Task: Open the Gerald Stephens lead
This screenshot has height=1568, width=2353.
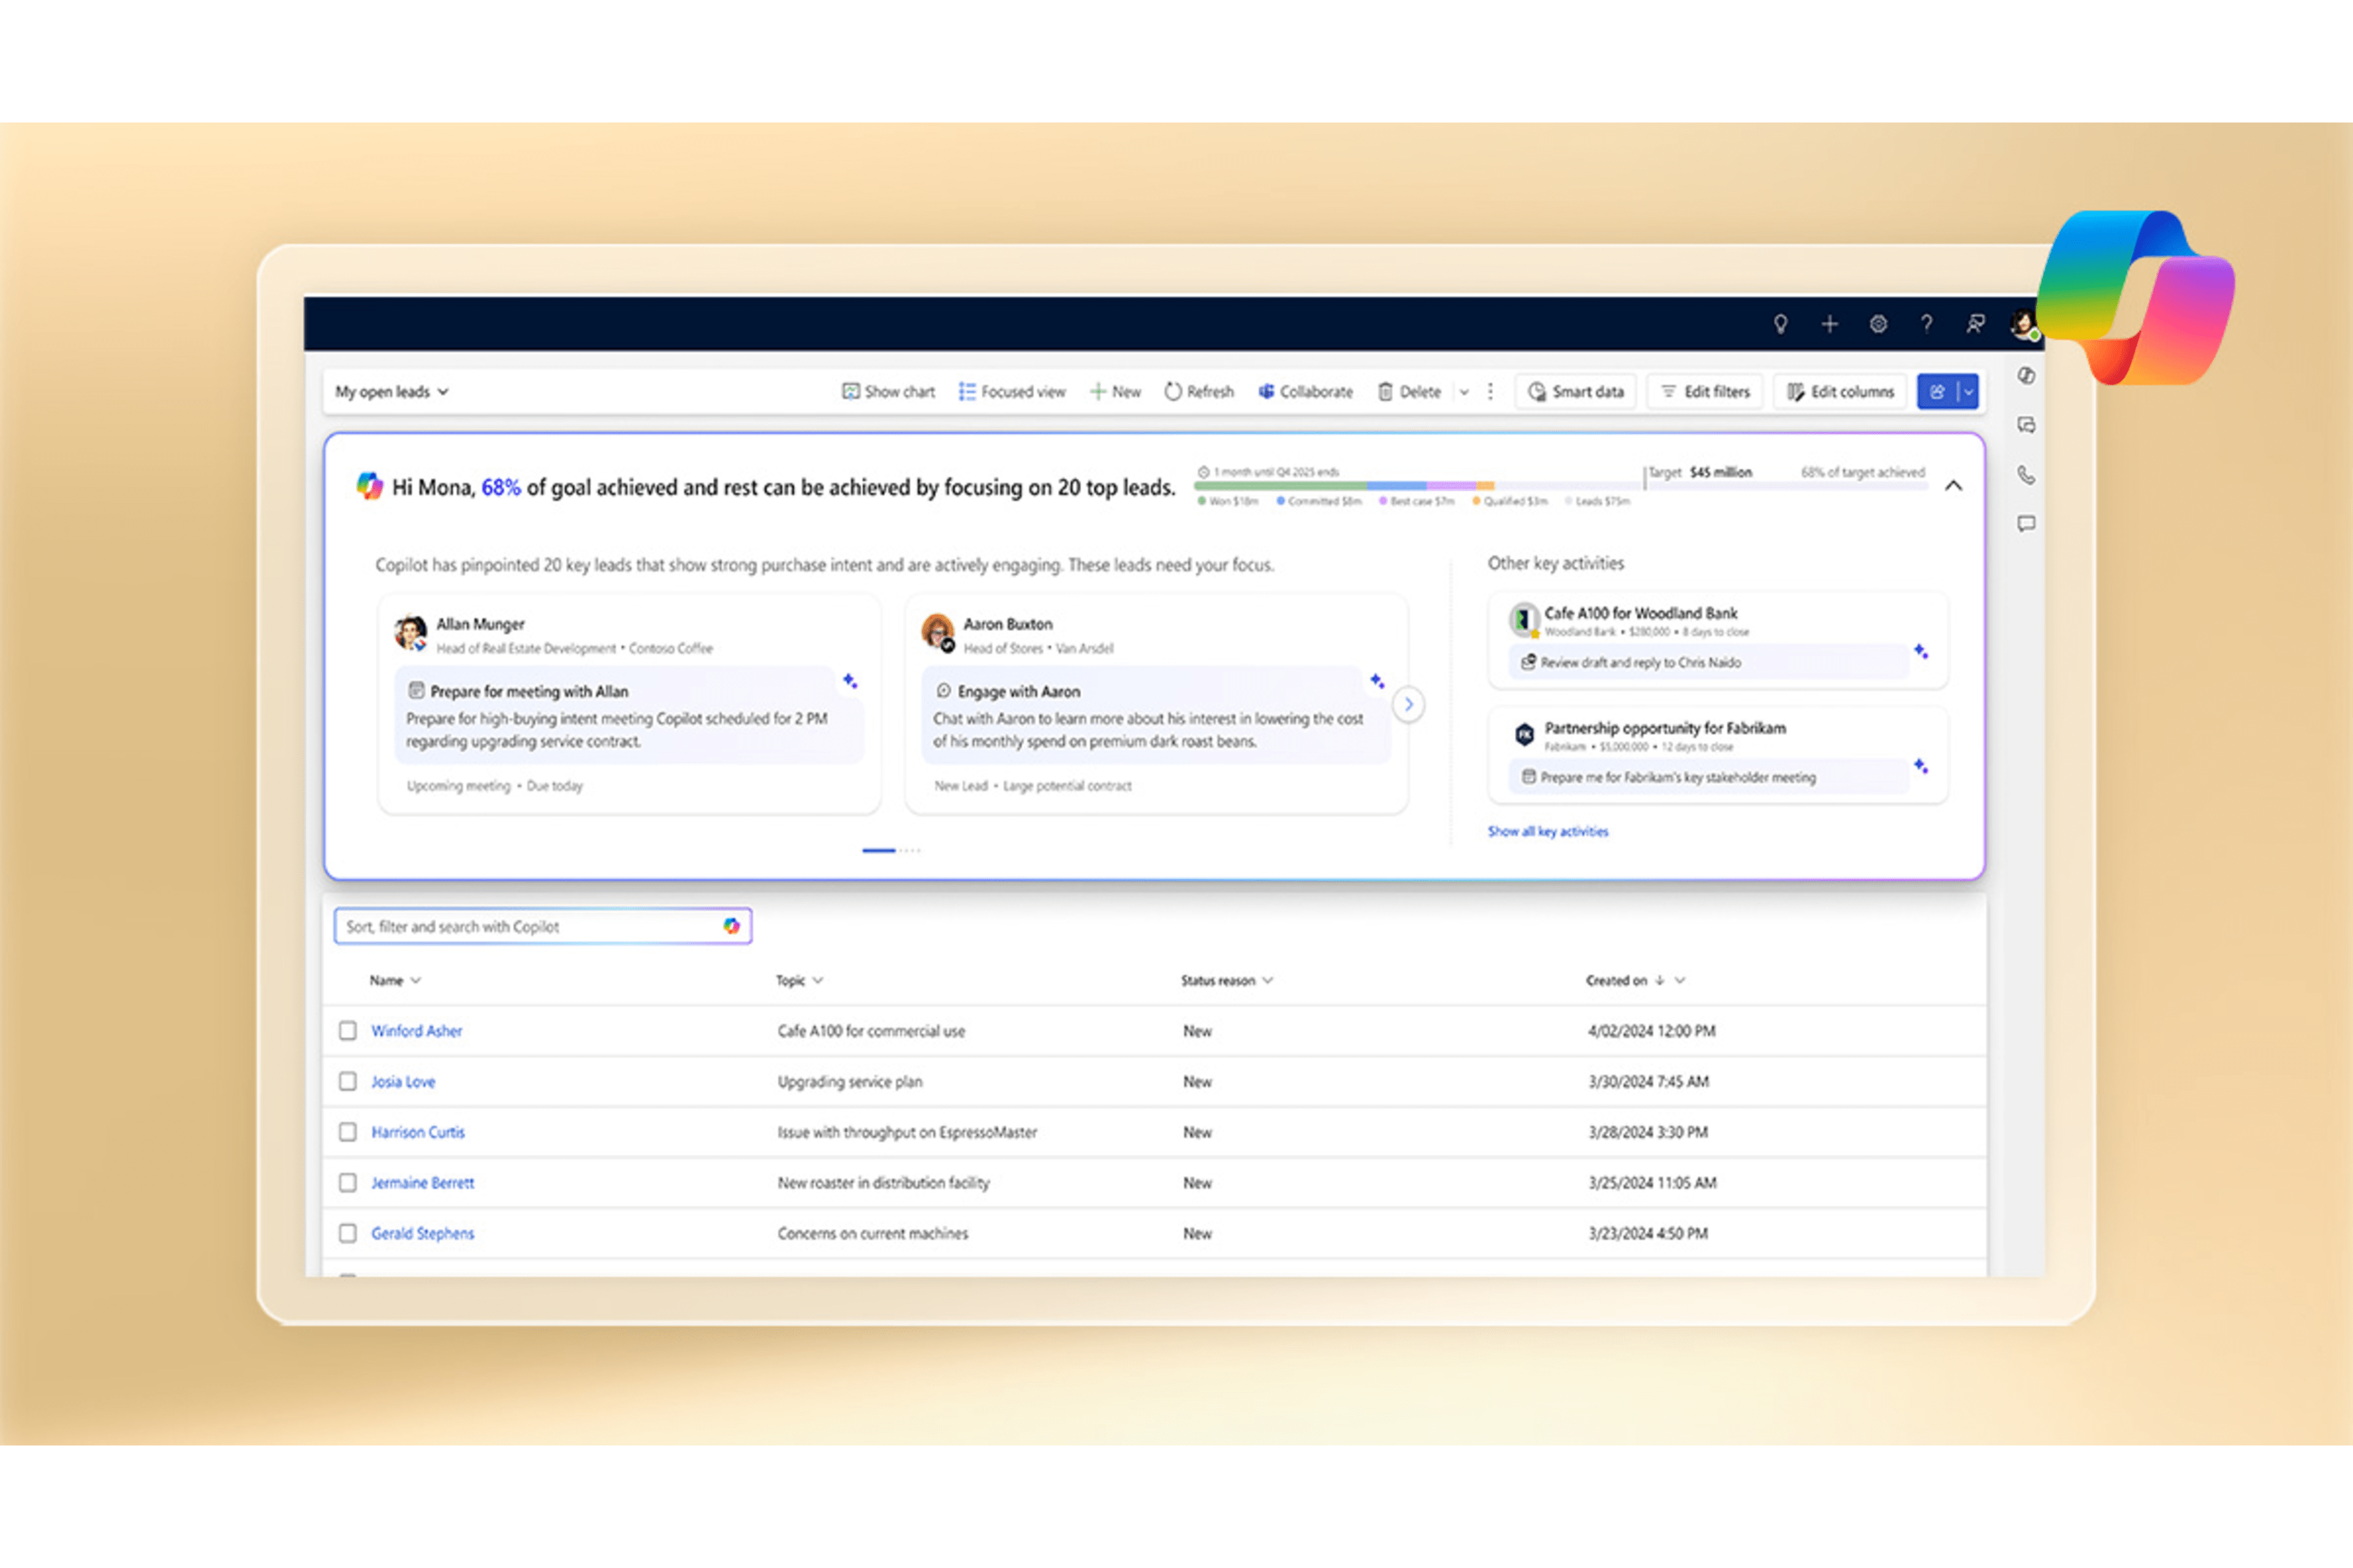Action: click(422, 1234)
